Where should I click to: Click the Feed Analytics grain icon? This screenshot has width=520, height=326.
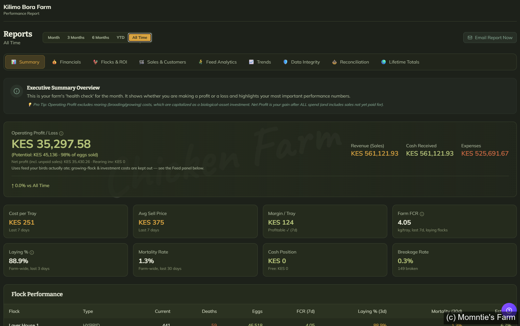[201, 62]
